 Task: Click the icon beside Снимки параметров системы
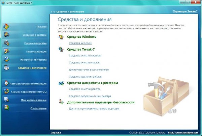tap(6, 91)
